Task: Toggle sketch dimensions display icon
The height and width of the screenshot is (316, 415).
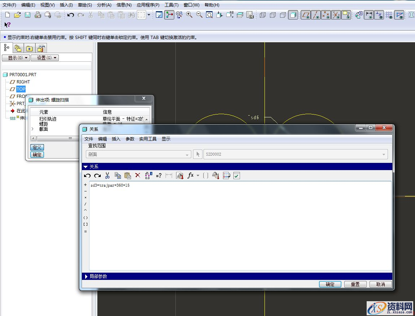Action: pyautogui.click(x=369, y=15)
